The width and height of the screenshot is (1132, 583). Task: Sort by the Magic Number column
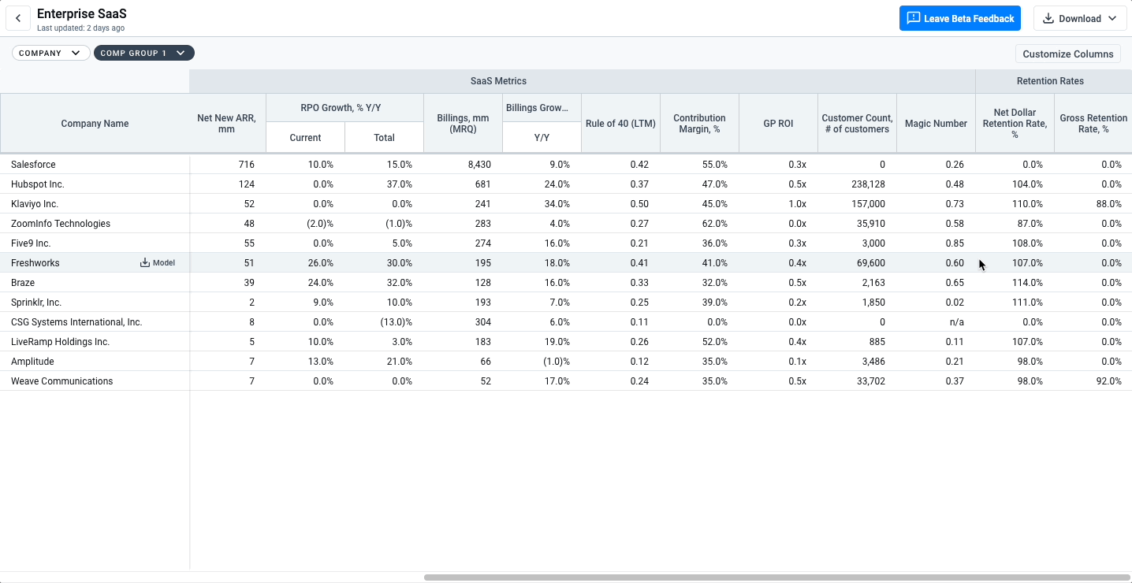click(x=936, y=124)
